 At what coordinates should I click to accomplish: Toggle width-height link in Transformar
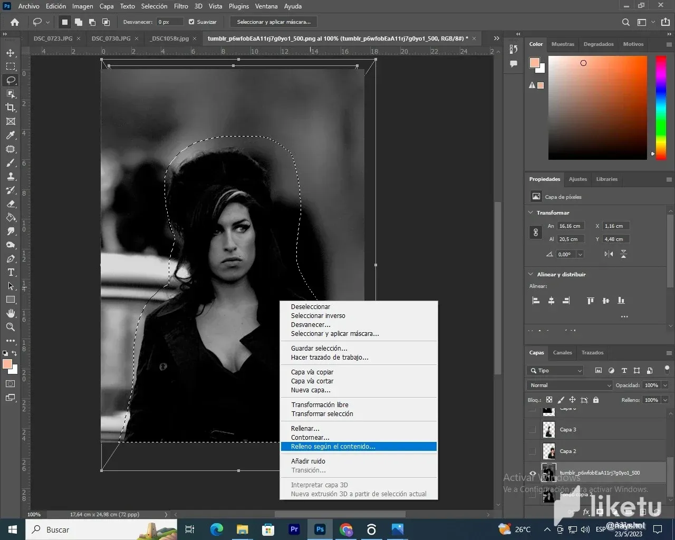click(x=535, y=233)
